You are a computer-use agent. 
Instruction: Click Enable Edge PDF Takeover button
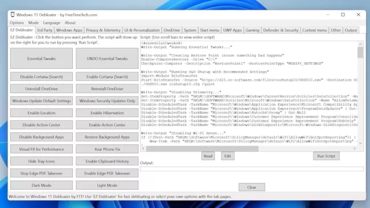(107, 173)
